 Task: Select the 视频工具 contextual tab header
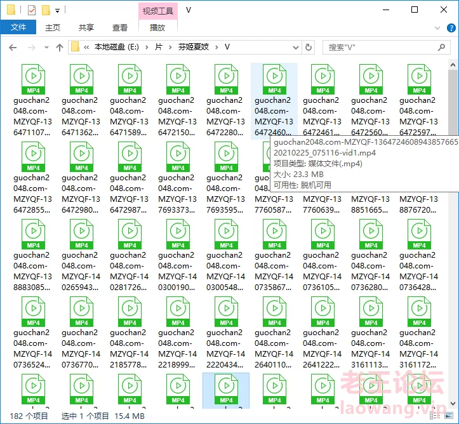tap(158, 11)
